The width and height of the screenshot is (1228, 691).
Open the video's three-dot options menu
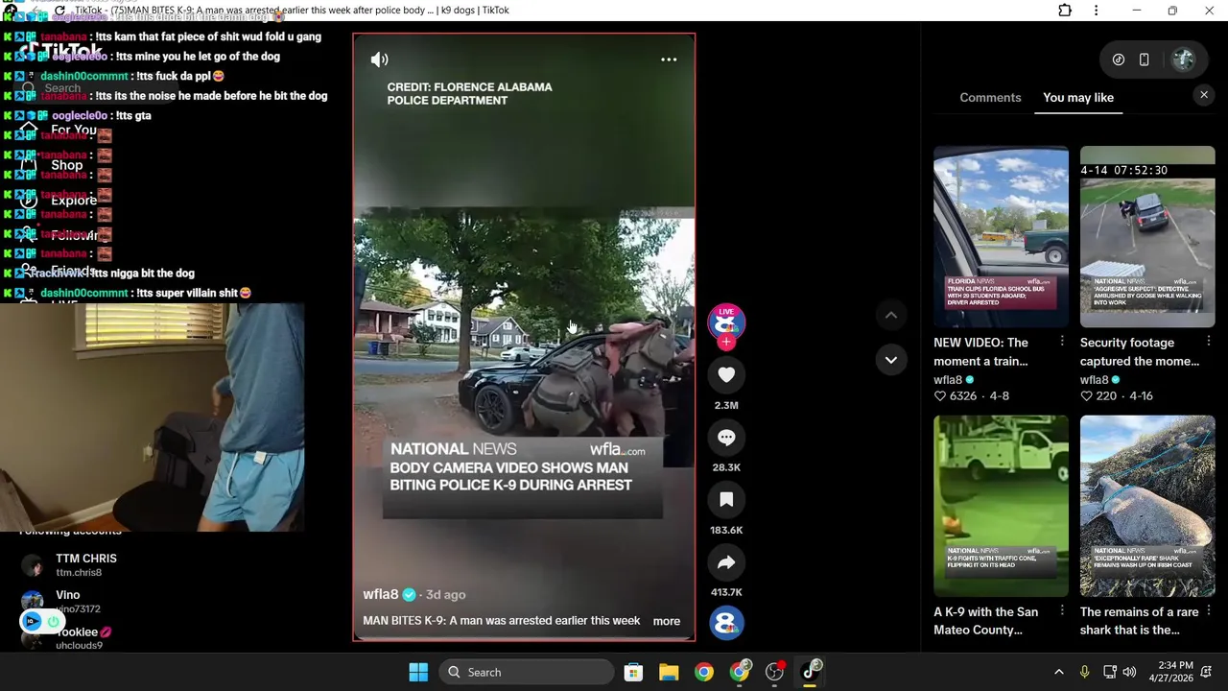(x=669, y=60)
